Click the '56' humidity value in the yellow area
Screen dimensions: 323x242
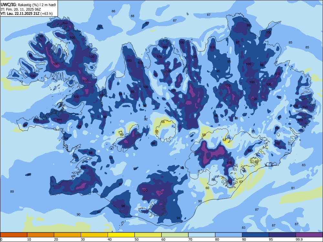[x=163, y=122]
